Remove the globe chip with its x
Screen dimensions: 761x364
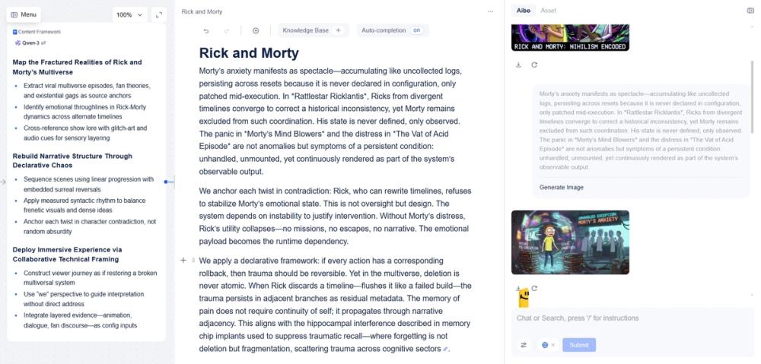pos(552,345)
